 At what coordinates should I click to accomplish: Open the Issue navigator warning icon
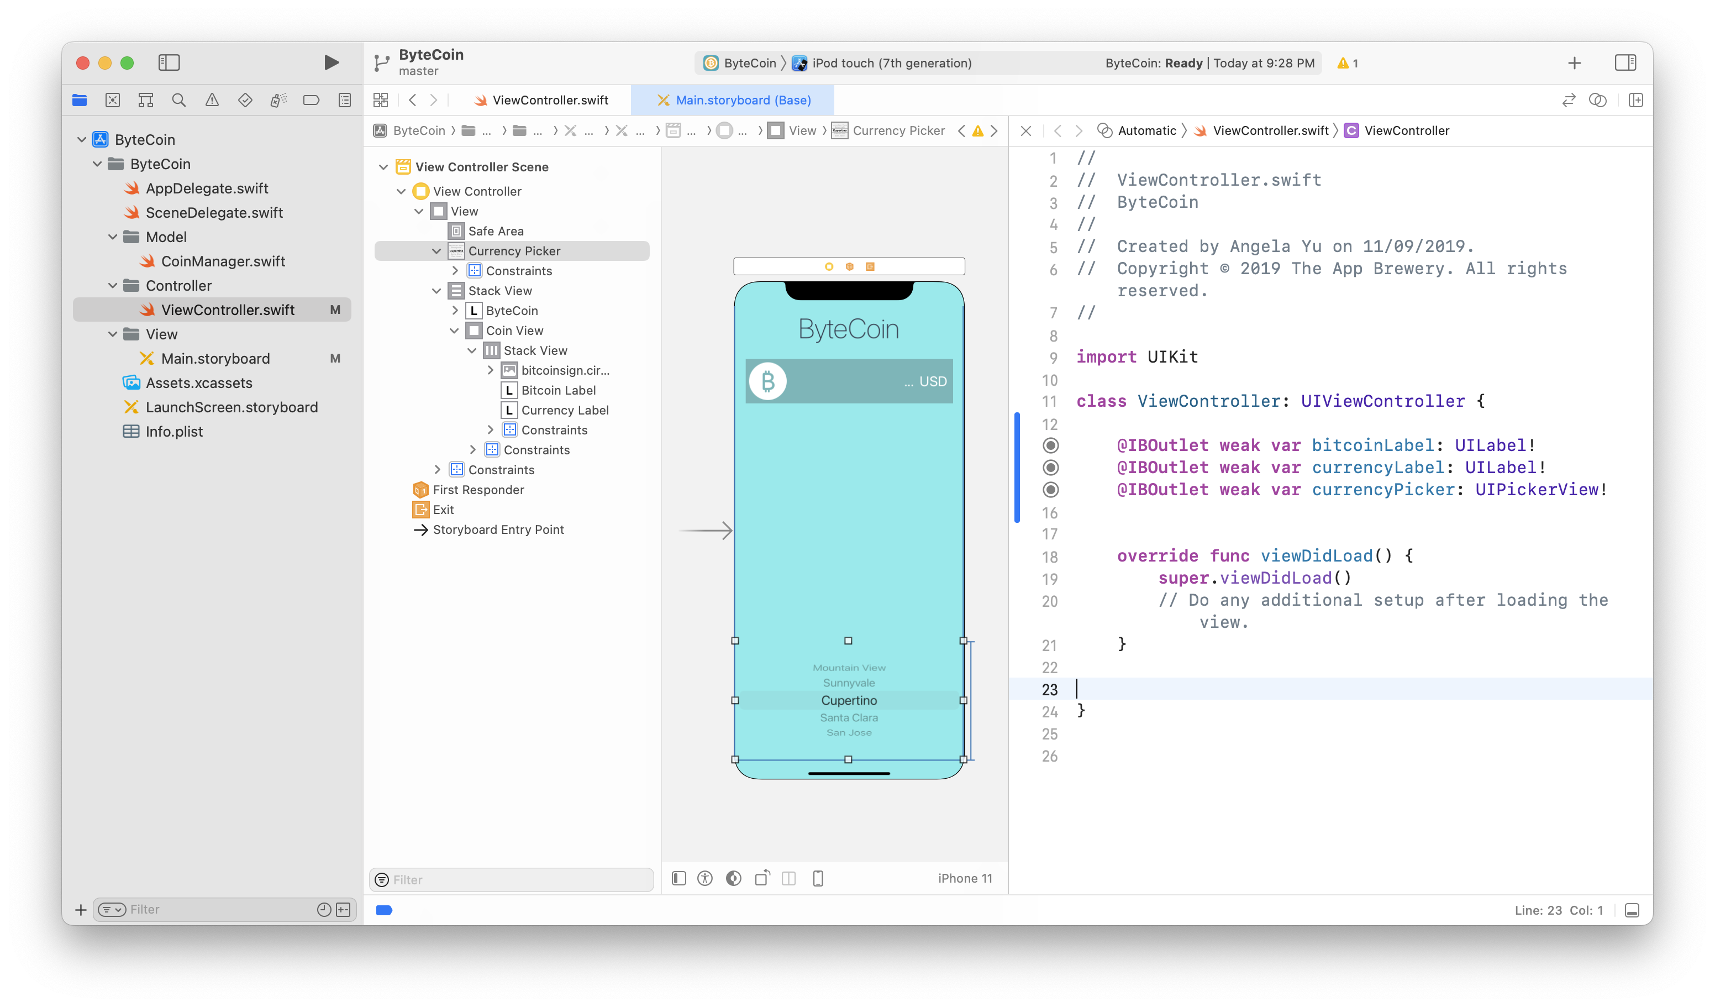pyautogui.click(x=212, y=101)
